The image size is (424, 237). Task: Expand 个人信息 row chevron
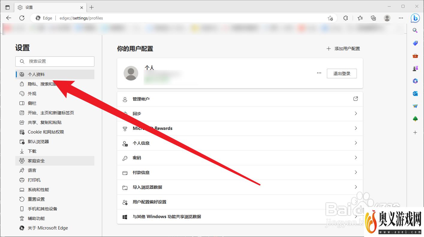356,143
